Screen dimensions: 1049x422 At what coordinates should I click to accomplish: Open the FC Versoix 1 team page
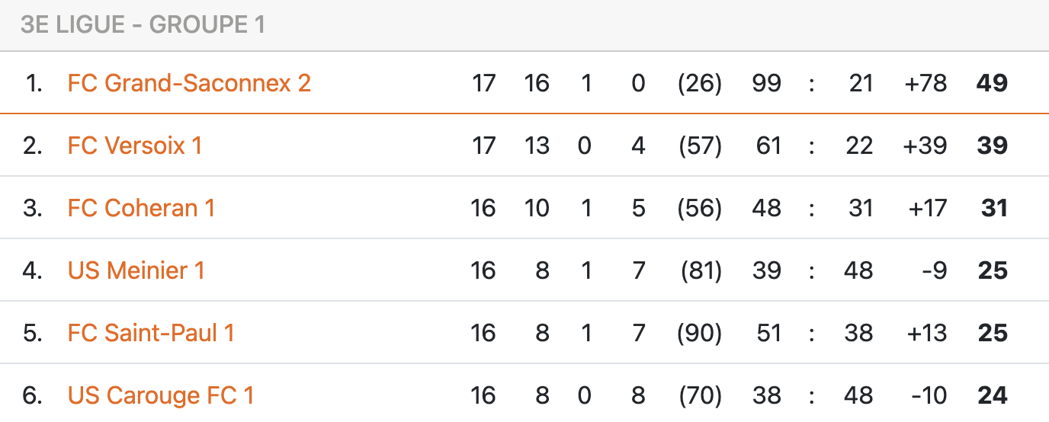point(135,145)
